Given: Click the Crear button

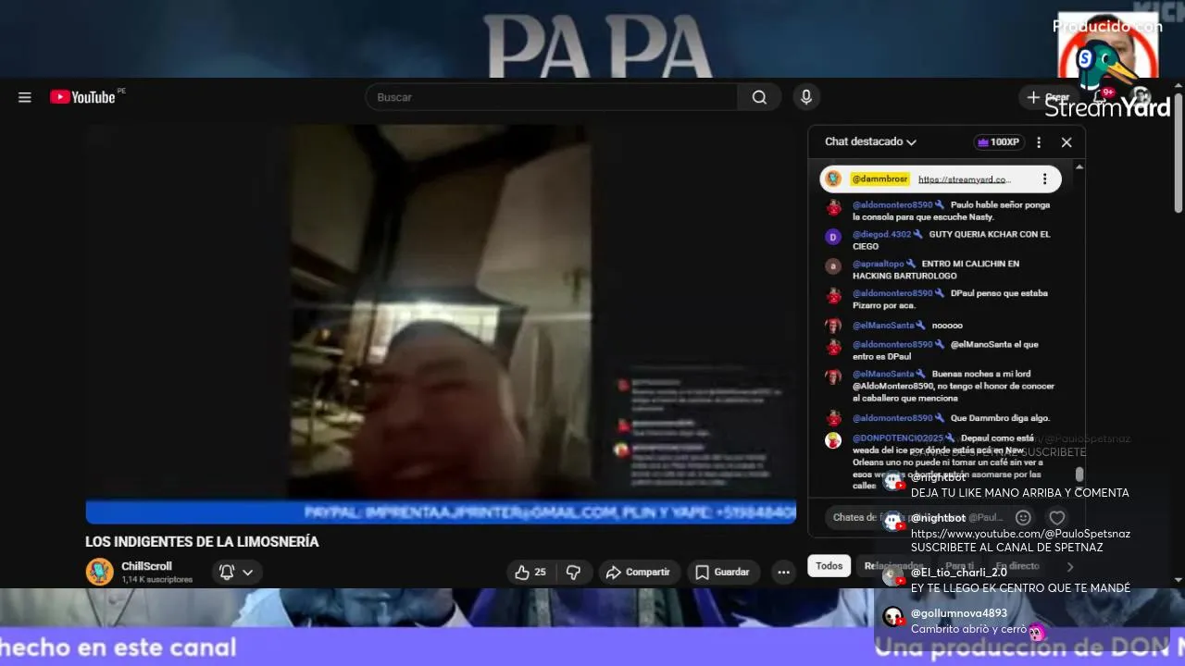Looking at the screenshot, I should click(1048, 97).
